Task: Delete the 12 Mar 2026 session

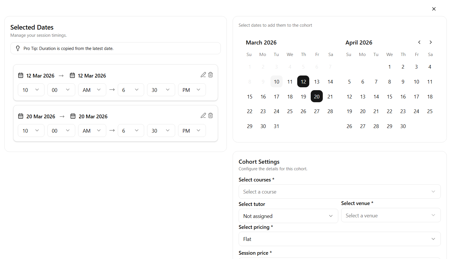Action: pos(210,75)
